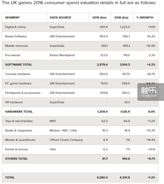Click the 2015 (£m) column header
The width and height of the screenshot is (164, 184).
99,18
